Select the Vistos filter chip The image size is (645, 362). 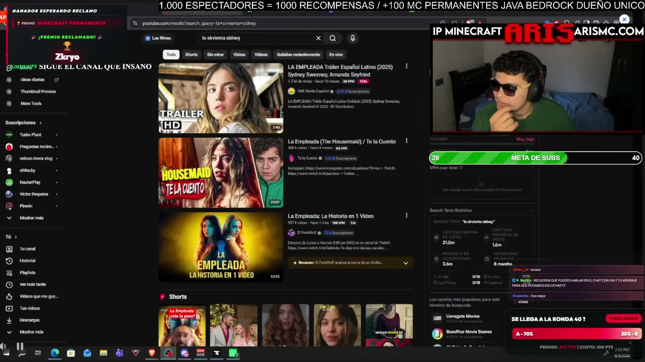pyautogui.click(x=239, y=54)
